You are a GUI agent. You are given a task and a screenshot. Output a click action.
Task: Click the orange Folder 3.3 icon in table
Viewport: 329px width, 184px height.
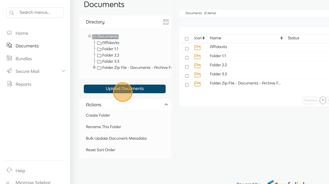tap(197, 75)
